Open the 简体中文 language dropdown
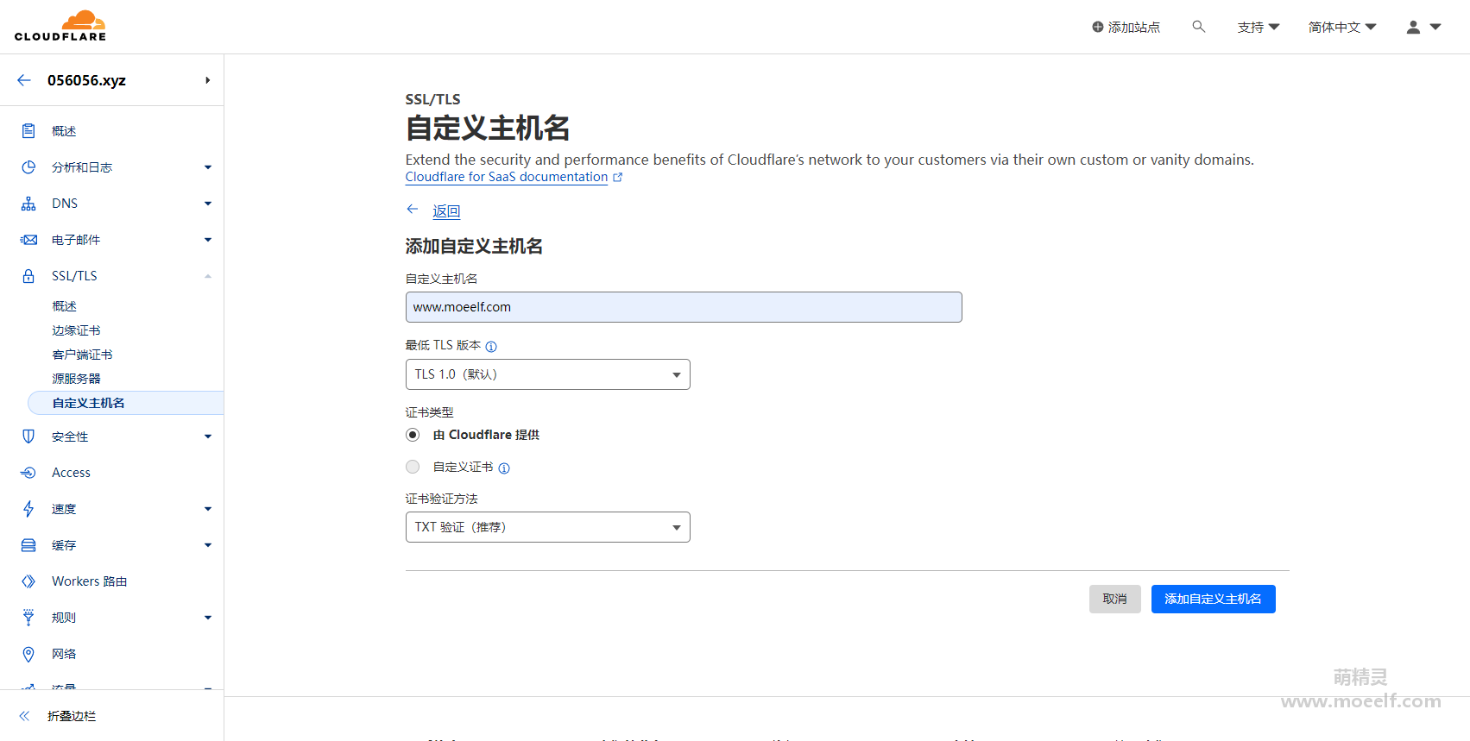Viewport: 1470px width, 741px height. click(1342, 28)
